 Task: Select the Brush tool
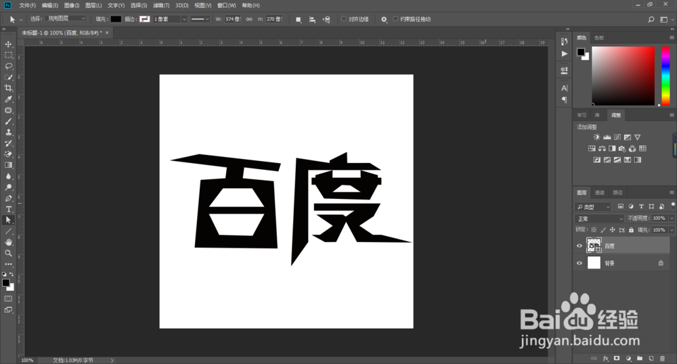click(8, 121)
